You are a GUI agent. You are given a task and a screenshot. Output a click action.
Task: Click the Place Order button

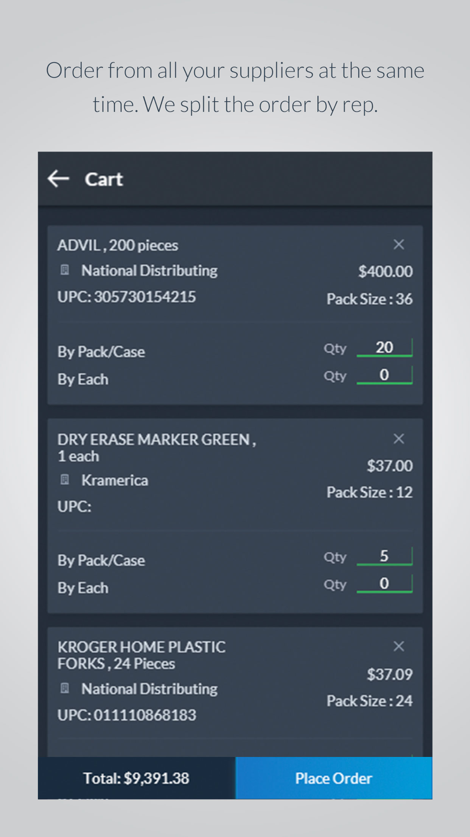(x=334, y=778)
